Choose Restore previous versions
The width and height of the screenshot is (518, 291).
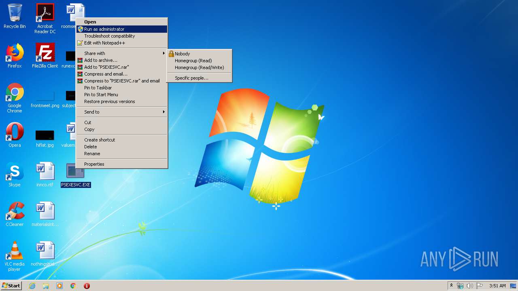pos(122,101)
